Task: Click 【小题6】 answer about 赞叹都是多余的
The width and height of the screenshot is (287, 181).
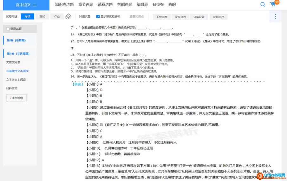Action: (x=153, y=125)
